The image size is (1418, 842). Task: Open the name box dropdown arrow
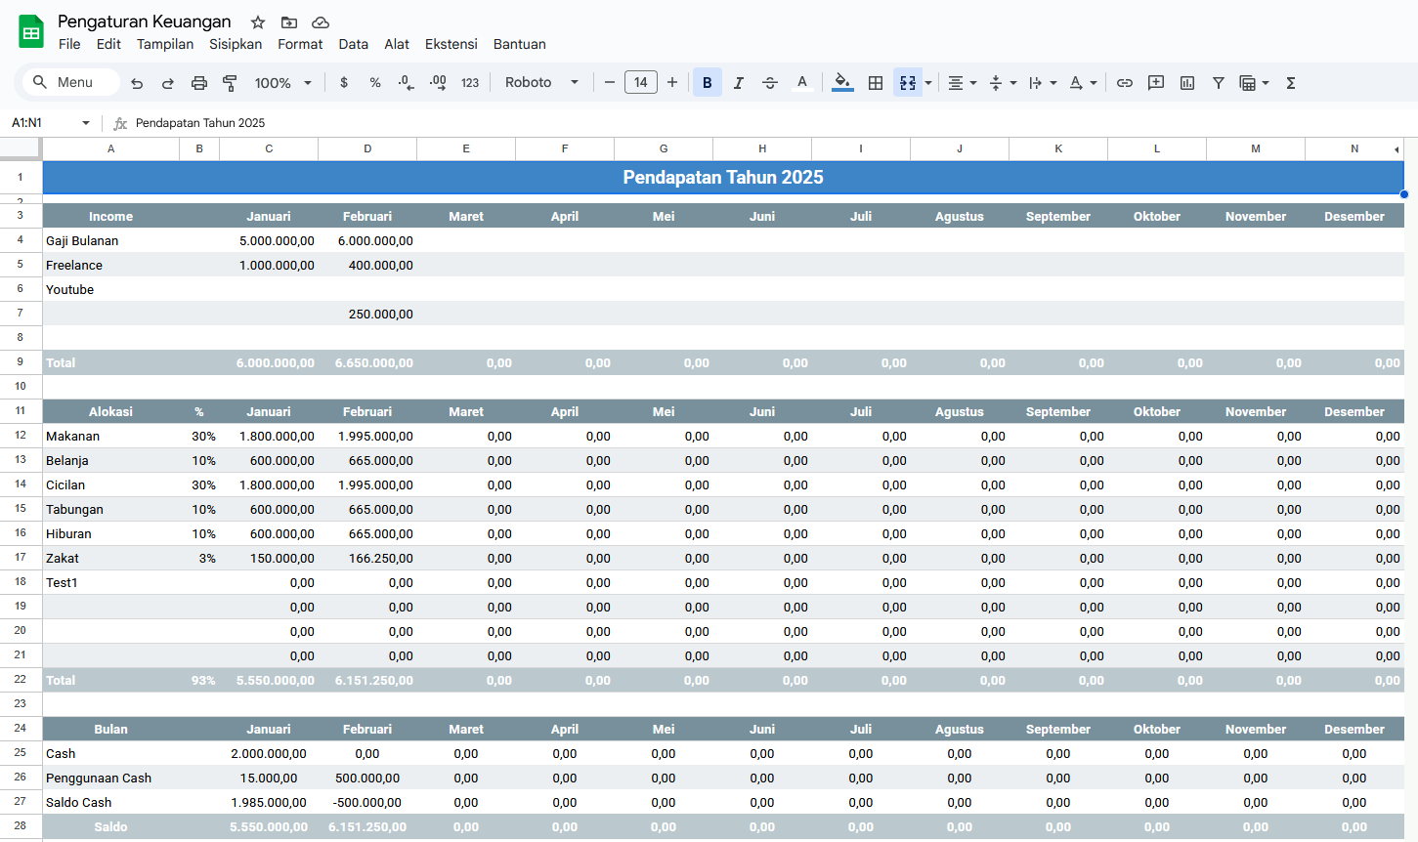click(x=86, y=123)
